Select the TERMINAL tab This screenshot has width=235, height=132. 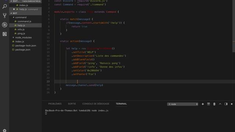pyautogui.click(x=121, y=104)
